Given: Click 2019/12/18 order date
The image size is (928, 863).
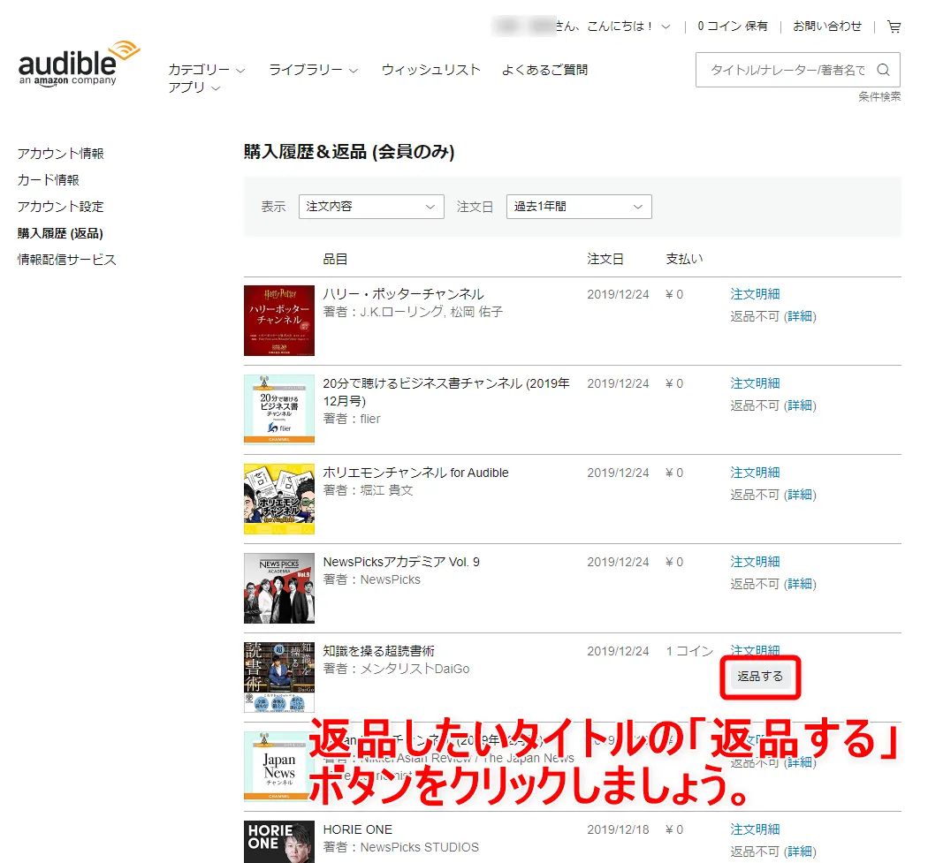Looking at the screenshot, I should click(618, 830).
